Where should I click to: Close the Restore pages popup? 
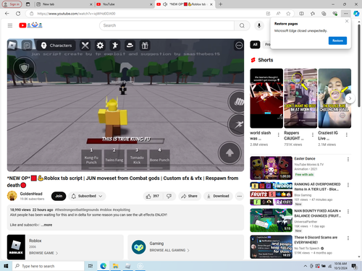tap(347, 21)
